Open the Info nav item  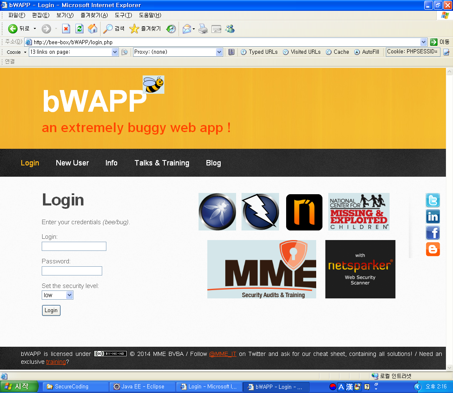click(111, 163)
